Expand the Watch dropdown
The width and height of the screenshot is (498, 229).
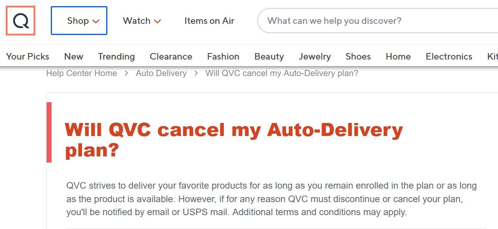point(141,21)
